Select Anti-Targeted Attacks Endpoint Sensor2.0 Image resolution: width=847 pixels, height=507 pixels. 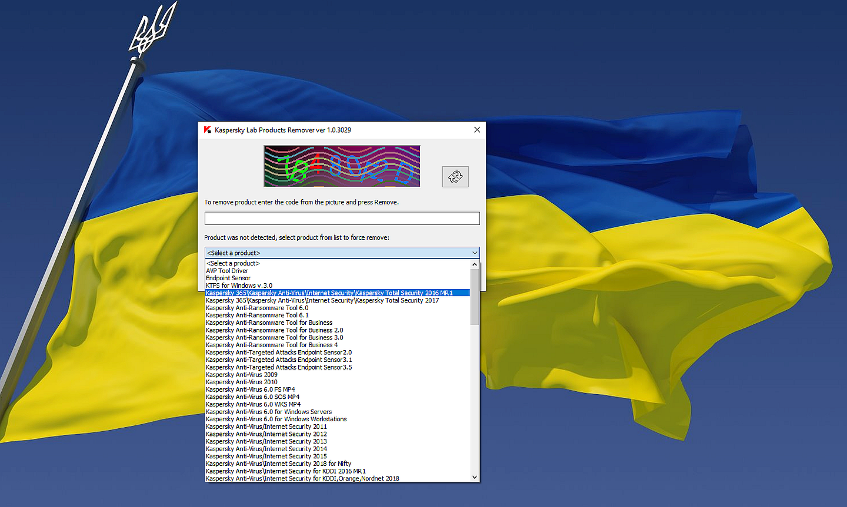click(x=338, y=352)
